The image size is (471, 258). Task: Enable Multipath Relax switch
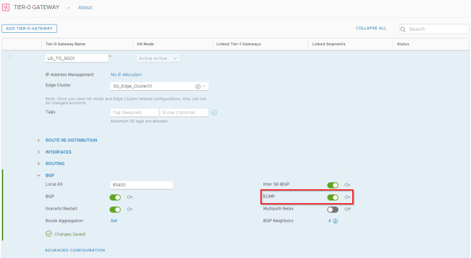[x=333, y=209]
